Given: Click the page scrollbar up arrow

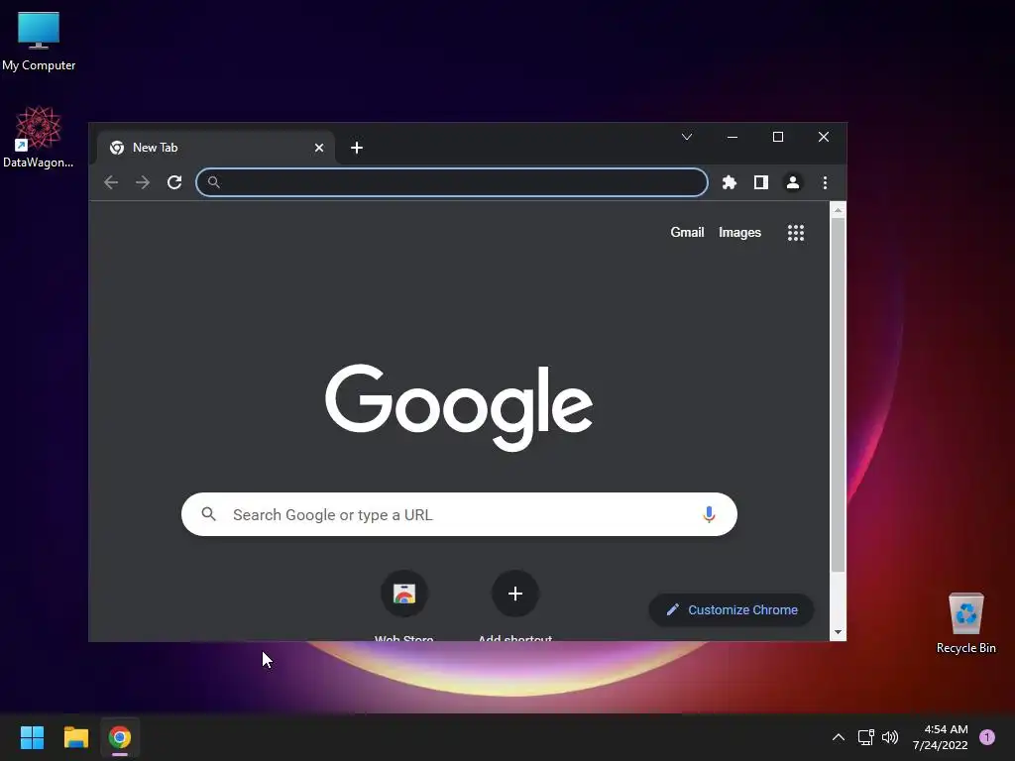Looking at the screenshot, I should pos(838,210).
